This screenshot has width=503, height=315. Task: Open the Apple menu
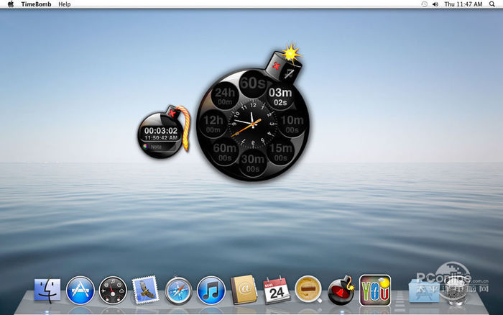coord(11,4)
